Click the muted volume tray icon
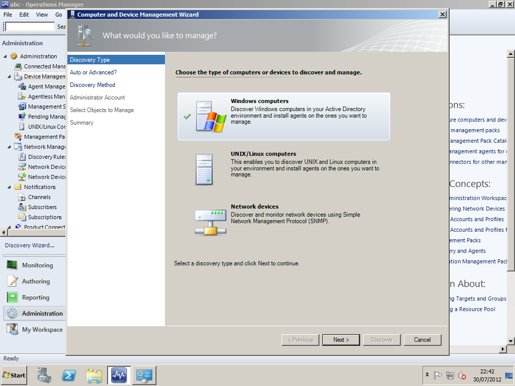 tap(462, 375)
